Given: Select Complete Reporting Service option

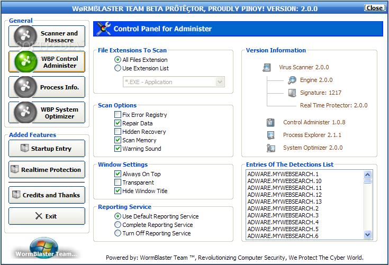Looking at the screenshot, I should pos(117,225).
